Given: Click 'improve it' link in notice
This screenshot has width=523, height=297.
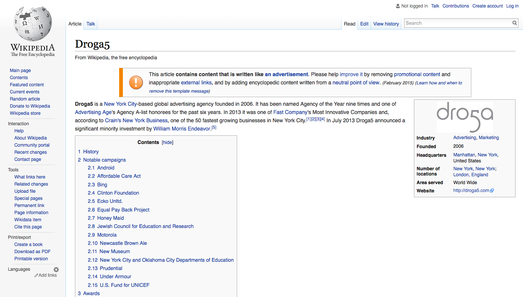Looking at the screenshot, I should [351, 74].
